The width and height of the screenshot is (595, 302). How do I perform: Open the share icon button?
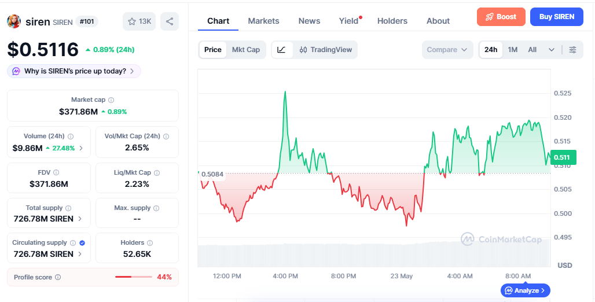point(169,21)
